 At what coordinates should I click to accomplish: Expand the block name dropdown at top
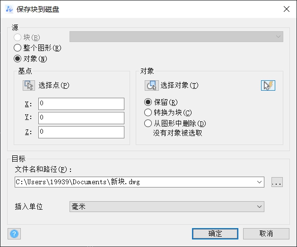click(278, 37)
